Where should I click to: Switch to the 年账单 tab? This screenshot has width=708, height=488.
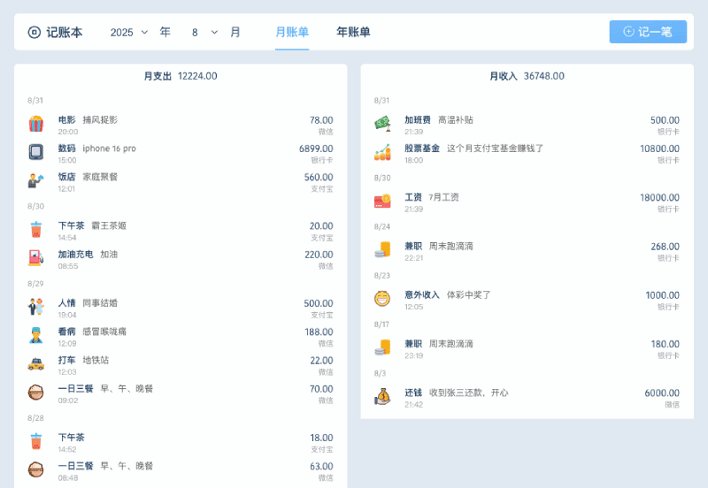click(x=353, y=32)
